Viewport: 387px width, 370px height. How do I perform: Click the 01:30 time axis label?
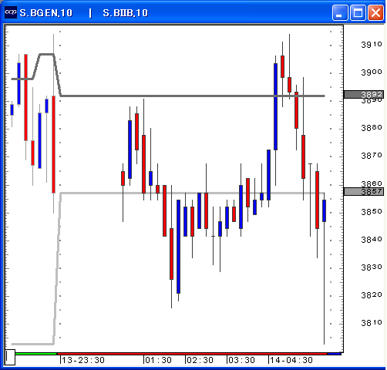[159, 360]
